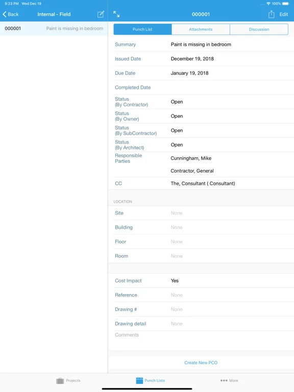Select punch item 000001 in list

(54, 29)
